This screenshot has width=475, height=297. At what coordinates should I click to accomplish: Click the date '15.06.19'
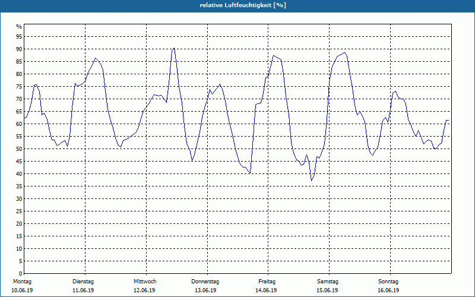tap(327, 290)
